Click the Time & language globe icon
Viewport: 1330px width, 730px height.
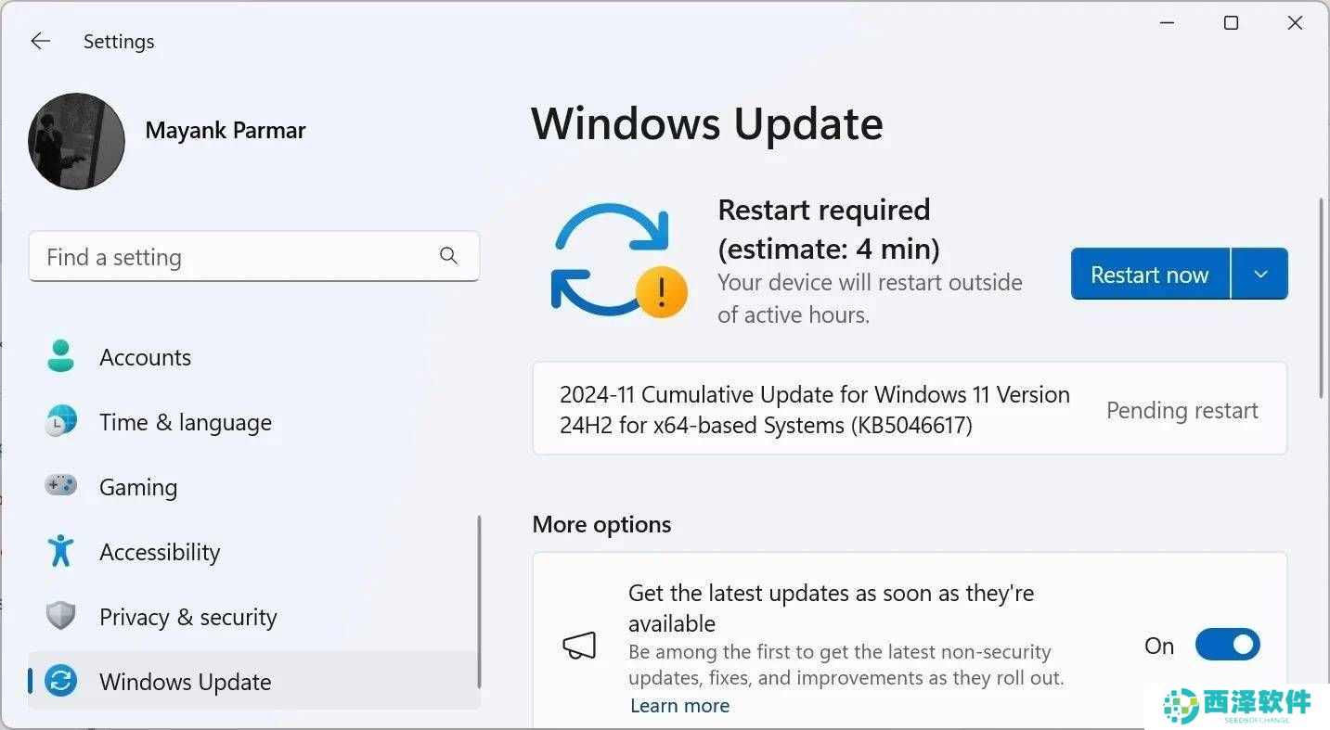(x=60, y=422)
